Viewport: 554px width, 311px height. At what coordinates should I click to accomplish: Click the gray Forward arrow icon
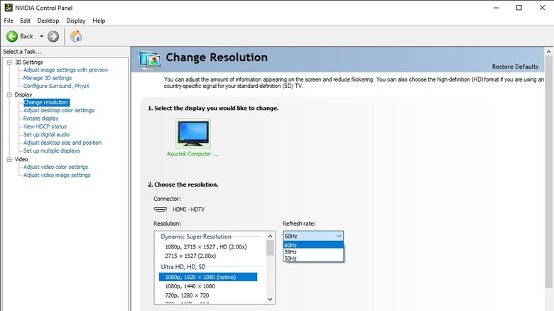point(53,36)
